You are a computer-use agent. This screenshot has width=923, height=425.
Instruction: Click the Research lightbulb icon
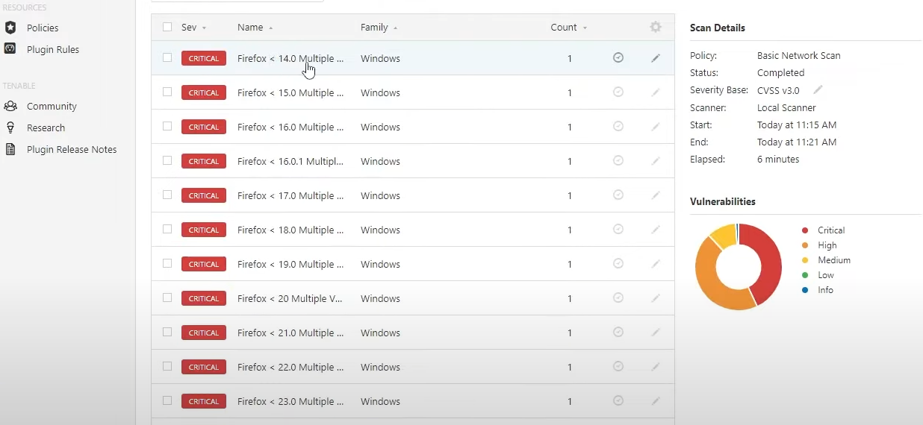10,127
